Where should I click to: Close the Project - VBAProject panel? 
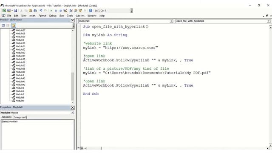(x=73, y=20)
